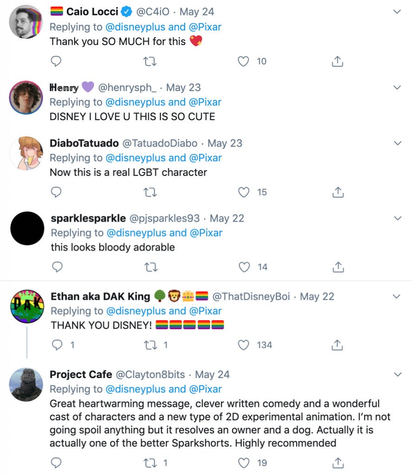412x475 pixels.
Task: Share Ethan aka DAK King's tweet
Action: 338,345
